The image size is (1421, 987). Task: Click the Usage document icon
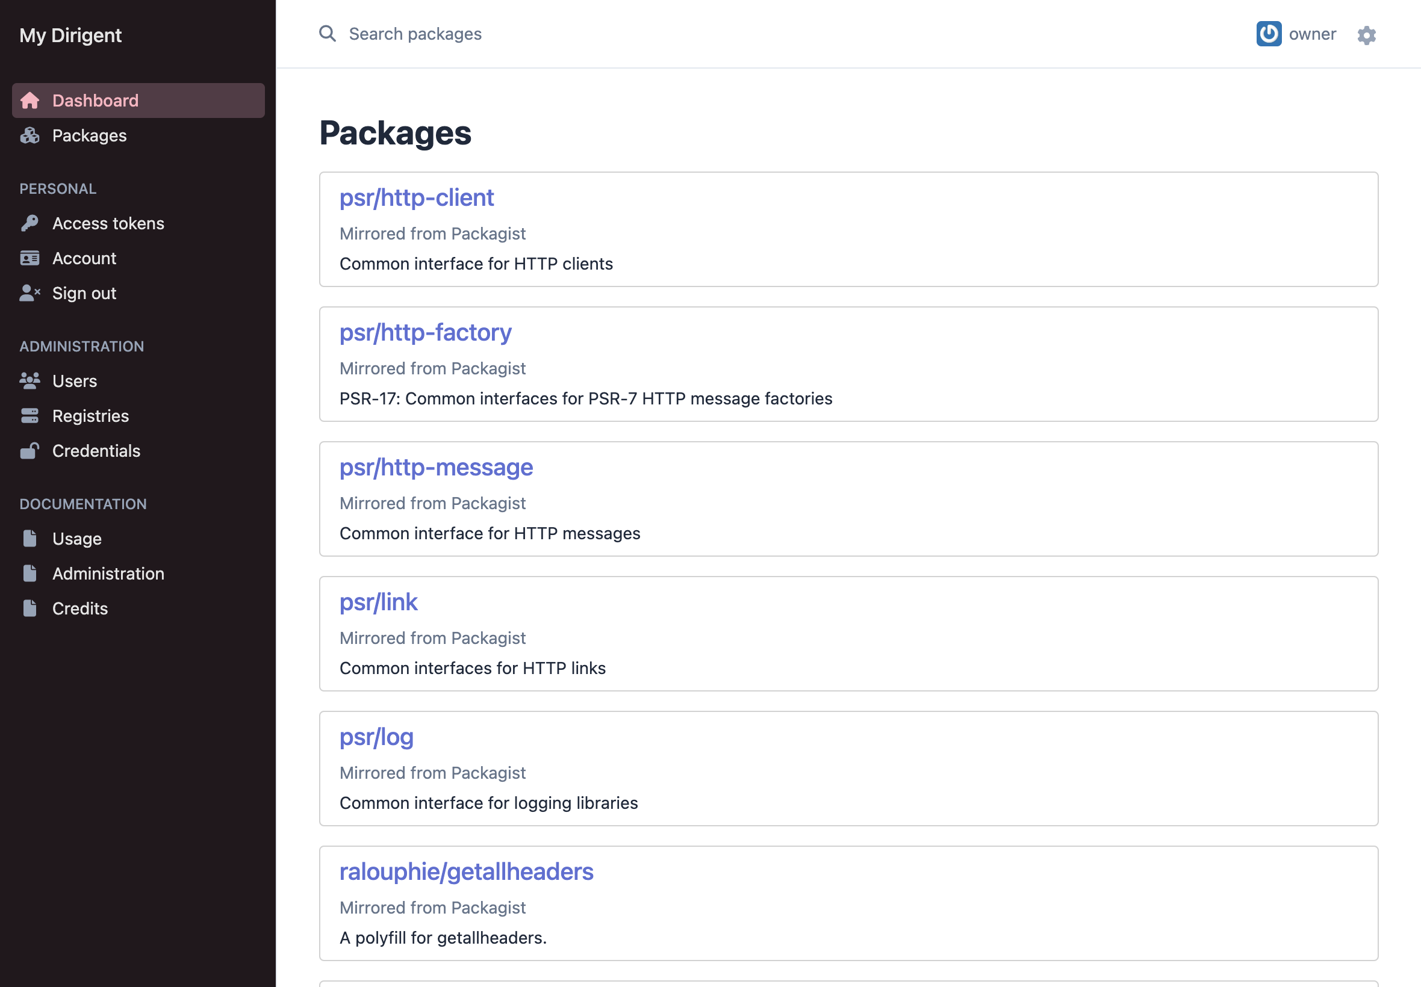[30, 538]
